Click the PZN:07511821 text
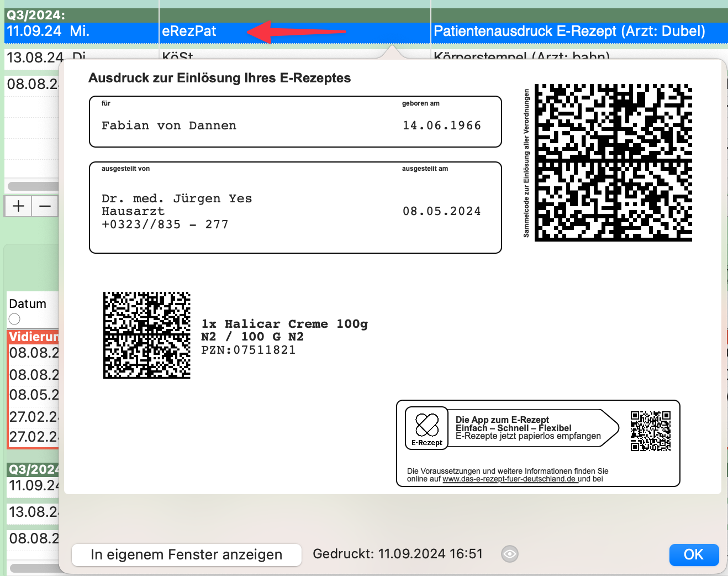Viewport: 728px width, 576px height. (249, 350)
